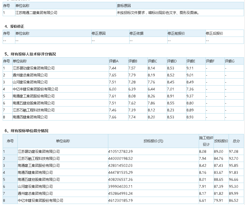Click the 评委C score 7.76
245x205 pixels.
coord(151,82)
